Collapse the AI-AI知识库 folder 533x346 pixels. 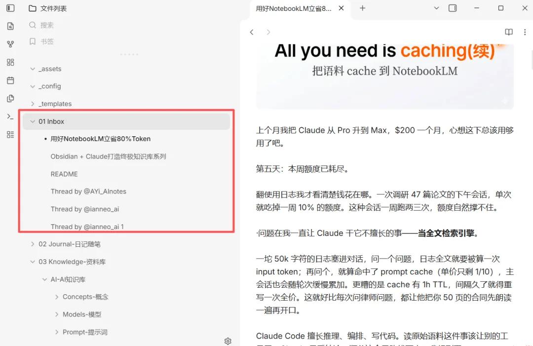click(x=44, y=279)
